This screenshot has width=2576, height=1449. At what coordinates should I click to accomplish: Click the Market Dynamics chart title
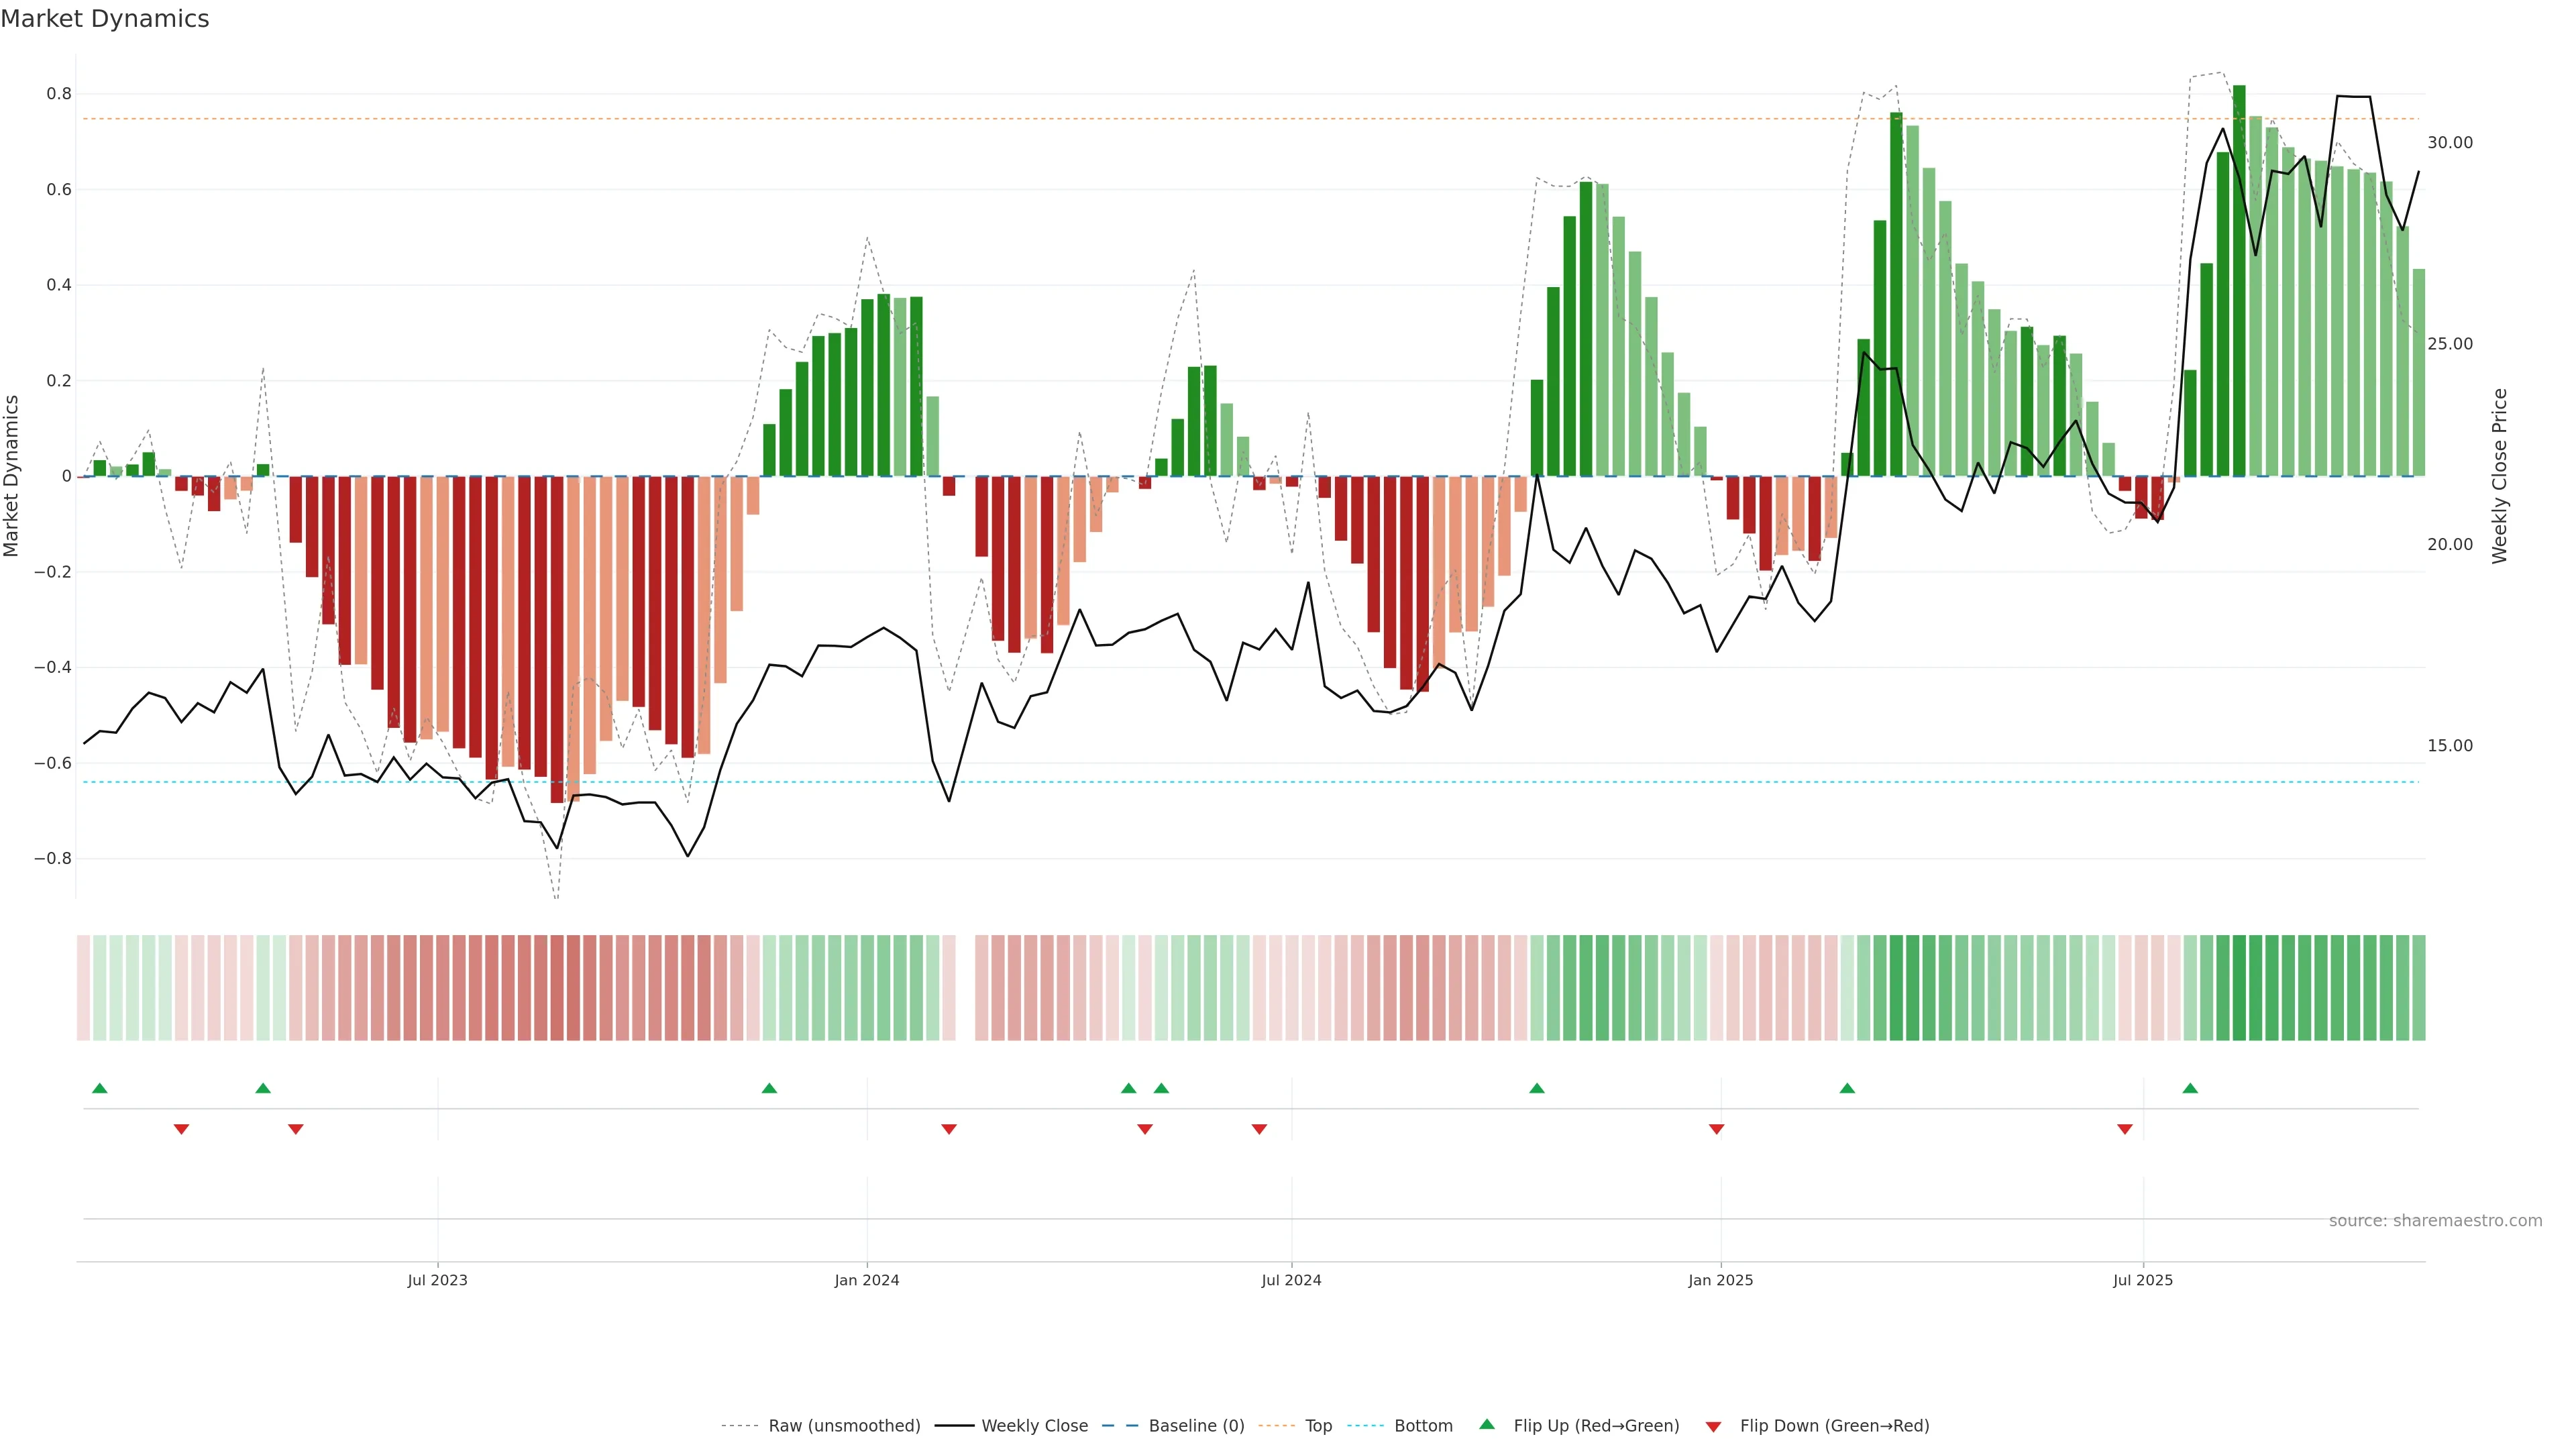tap(105, 19)
